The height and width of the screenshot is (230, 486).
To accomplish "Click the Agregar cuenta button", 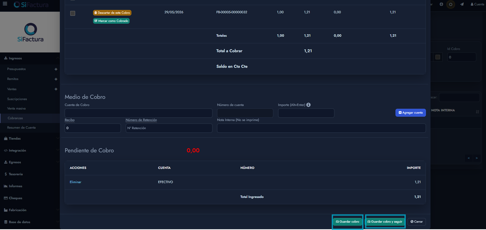I will pos(411,113).
